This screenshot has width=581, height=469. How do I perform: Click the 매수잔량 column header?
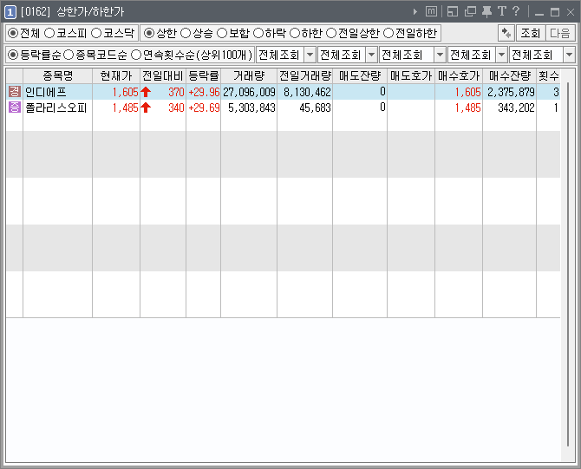pos(510,76)
